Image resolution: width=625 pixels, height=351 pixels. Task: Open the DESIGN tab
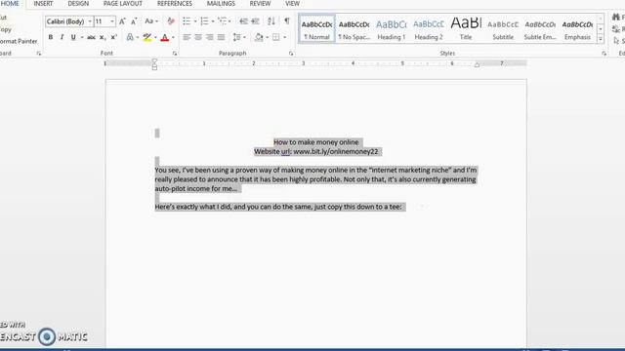[78, 4]
